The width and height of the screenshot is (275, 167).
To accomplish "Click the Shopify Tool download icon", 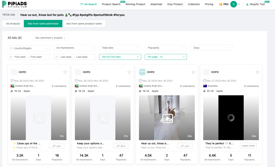I will coord(247,4).
